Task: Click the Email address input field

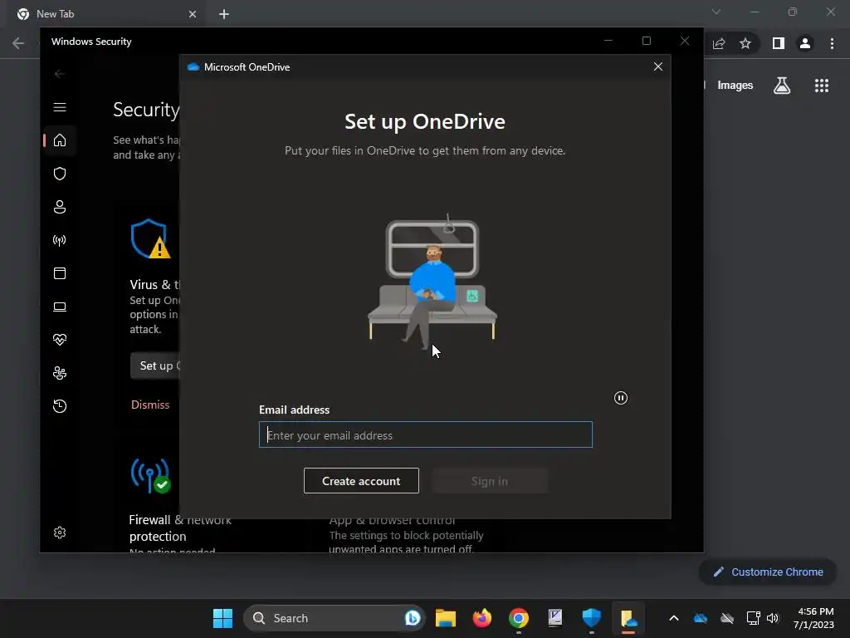Action: point(426,435)
